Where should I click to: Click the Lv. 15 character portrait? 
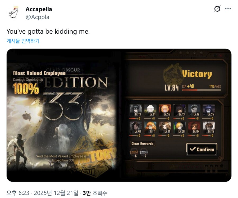[209, 128]
